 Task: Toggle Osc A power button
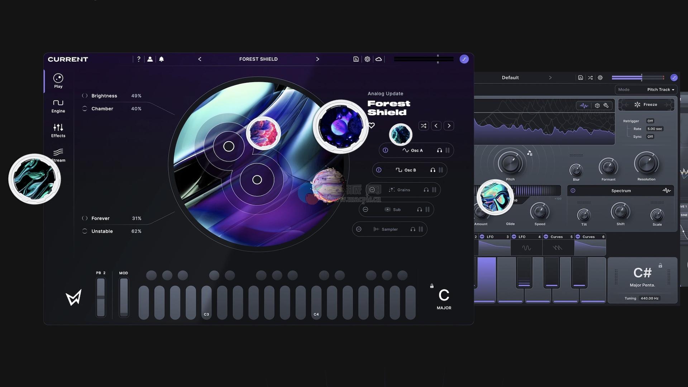coord(385,150)
